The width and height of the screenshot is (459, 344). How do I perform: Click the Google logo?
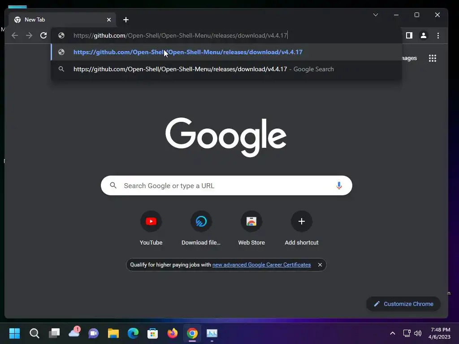(x=226, y=137)
